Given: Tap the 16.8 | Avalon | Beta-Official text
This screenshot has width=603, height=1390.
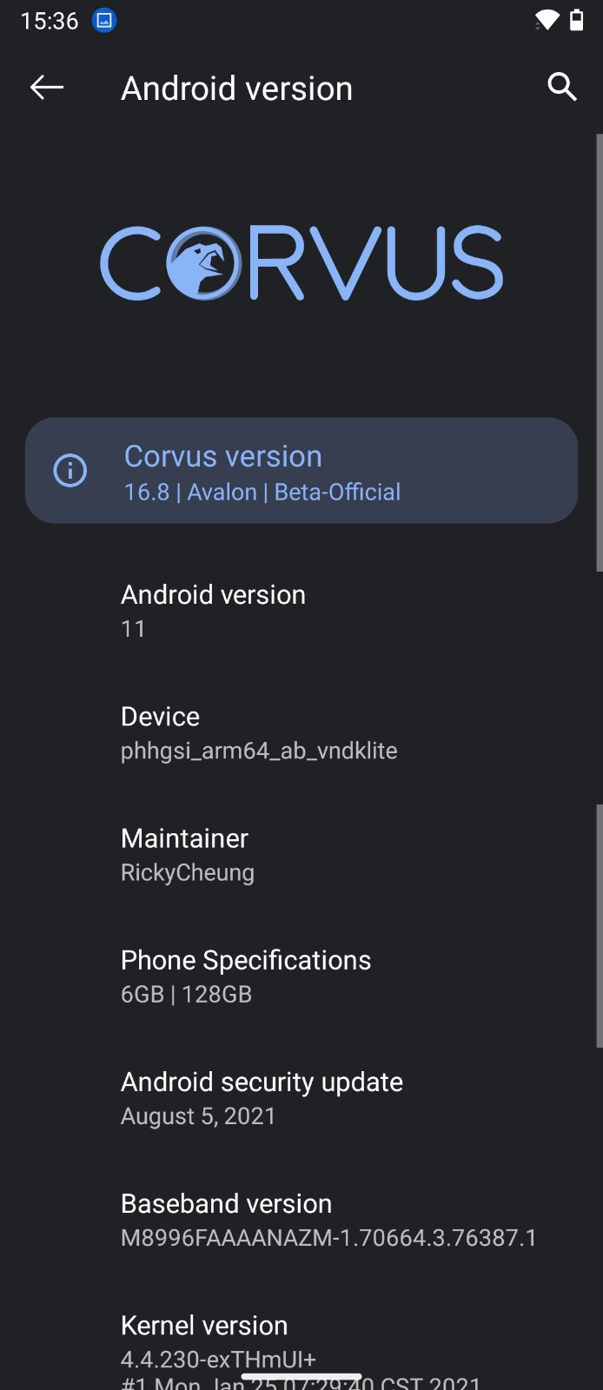Looking at the screenshot, I should pyautogui.click(x=262, y=492).
